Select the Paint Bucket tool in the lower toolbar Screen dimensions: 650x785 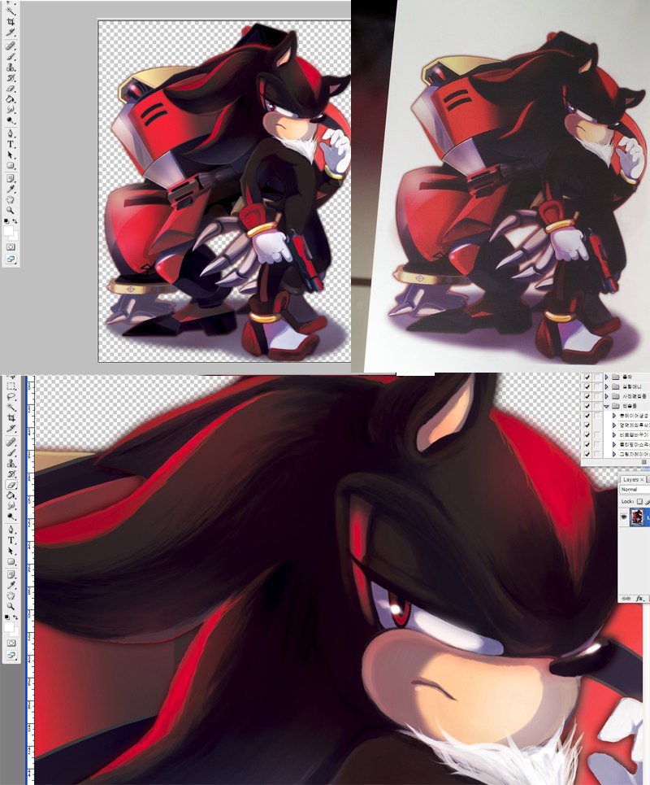(x=11, y=495)
